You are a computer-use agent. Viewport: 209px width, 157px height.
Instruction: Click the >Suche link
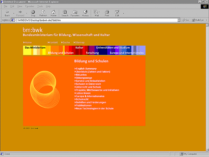[x=65, y=42]
